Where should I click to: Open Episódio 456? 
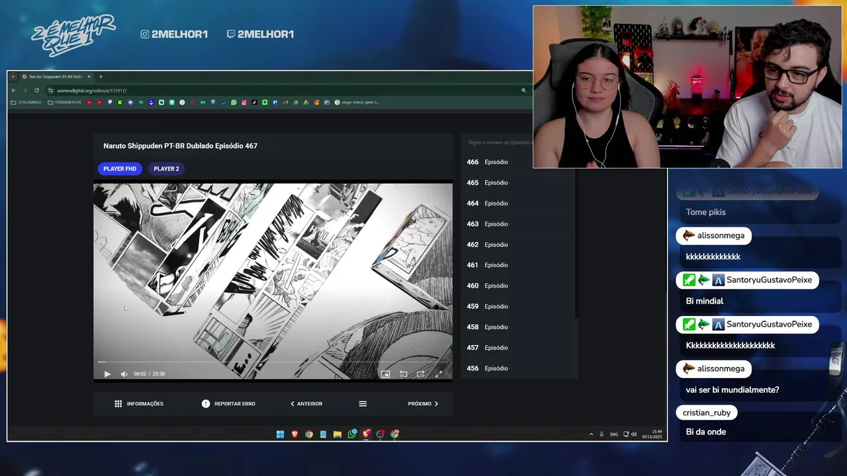(x=517, y=368)
